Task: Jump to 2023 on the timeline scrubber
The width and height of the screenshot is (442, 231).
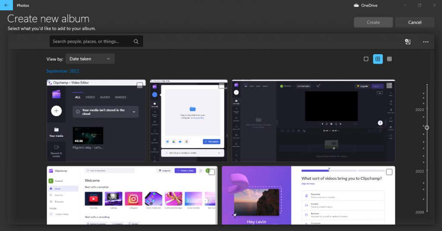Action: click(x=420, y=110)
